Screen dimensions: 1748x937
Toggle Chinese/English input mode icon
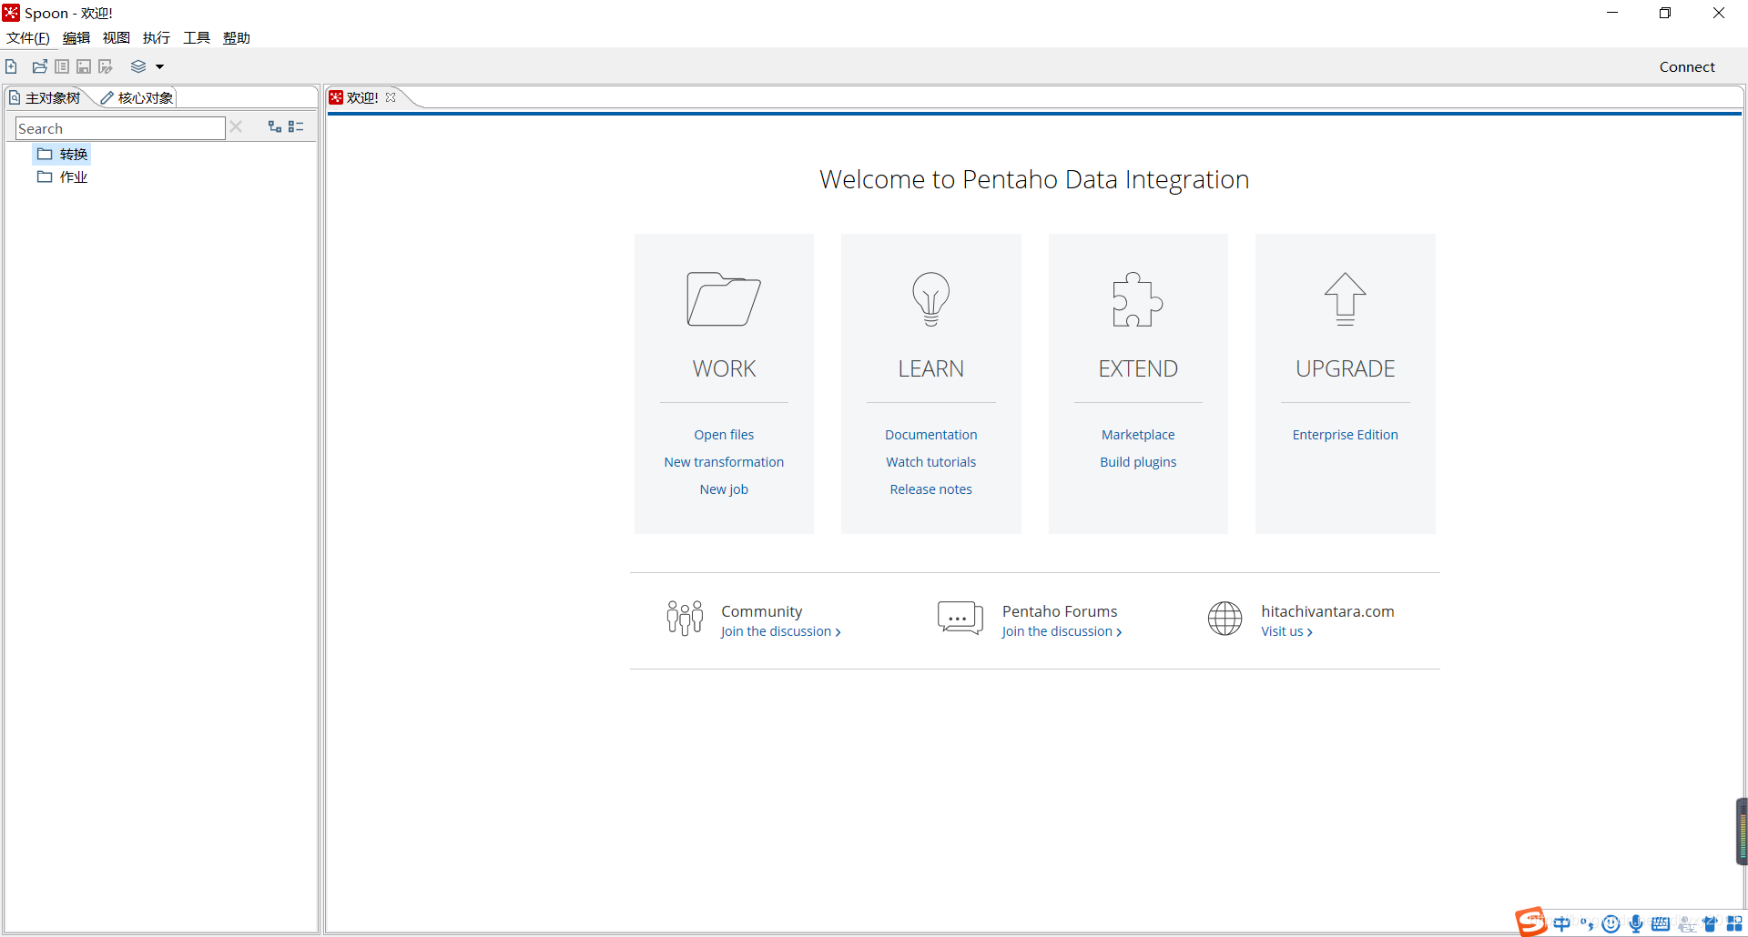click(x=1562, y=924)
